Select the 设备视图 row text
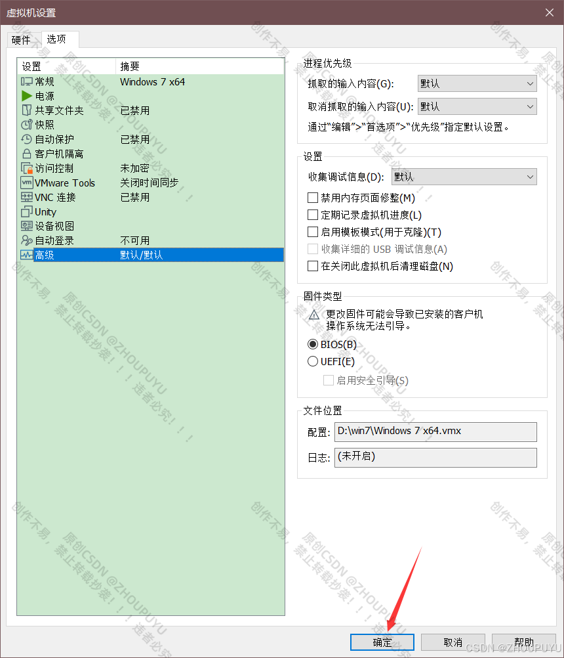 54,226
